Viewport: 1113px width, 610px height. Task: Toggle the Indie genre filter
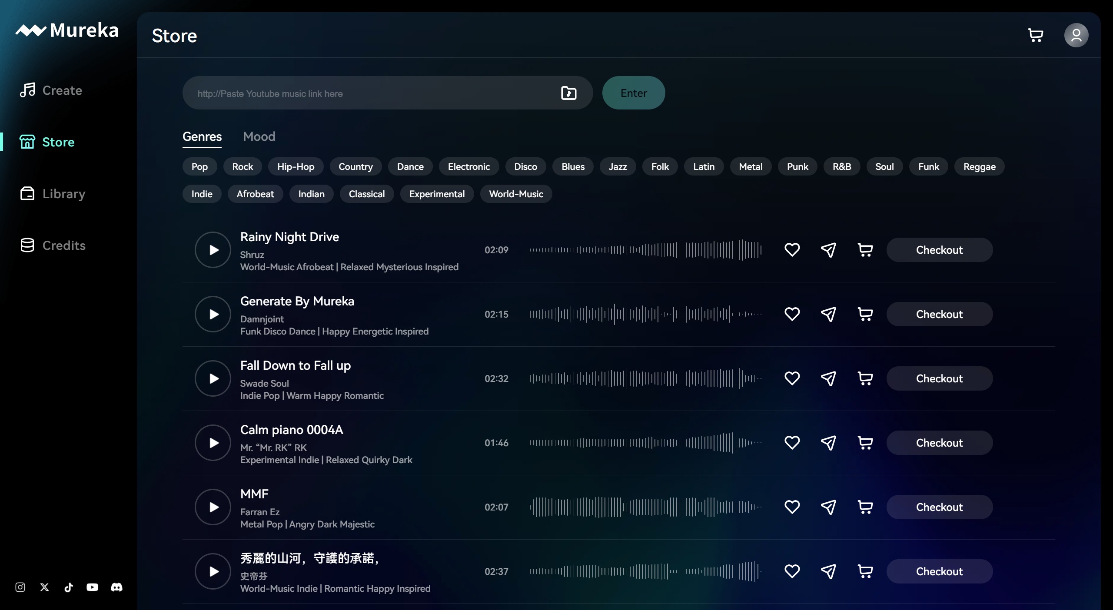coord(201,194)
